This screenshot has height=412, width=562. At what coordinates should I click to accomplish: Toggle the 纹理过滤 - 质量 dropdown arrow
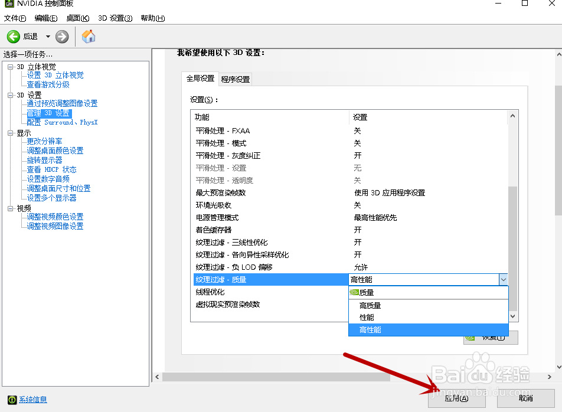503,279
